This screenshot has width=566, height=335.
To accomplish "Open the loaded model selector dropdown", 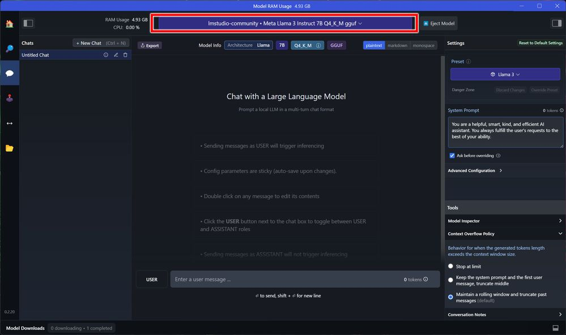I will pos(285,23).
